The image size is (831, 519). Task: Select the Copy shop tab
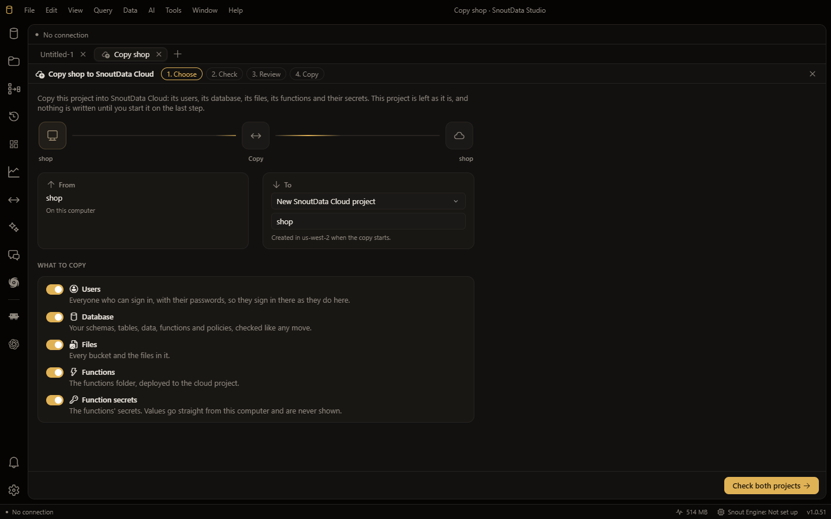[132, 54]
